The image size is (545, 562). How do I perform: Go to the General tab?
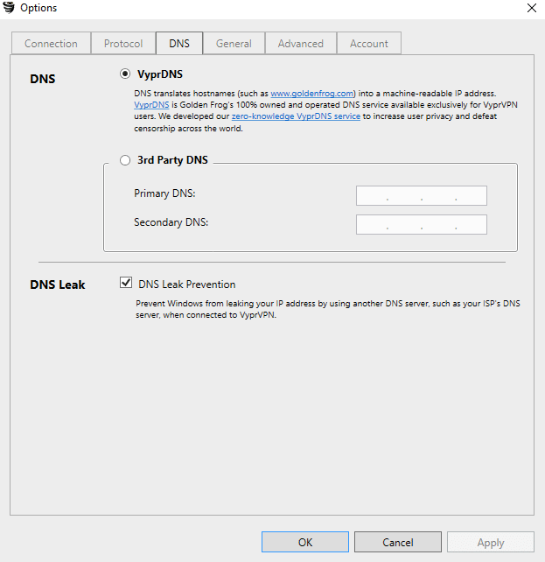click(x=234, y=44)
